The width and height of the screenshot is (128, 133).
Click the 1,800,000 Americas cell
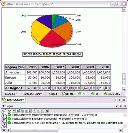73,72
